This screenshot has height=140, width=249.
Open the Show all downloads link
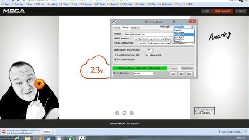coord(231,132)
